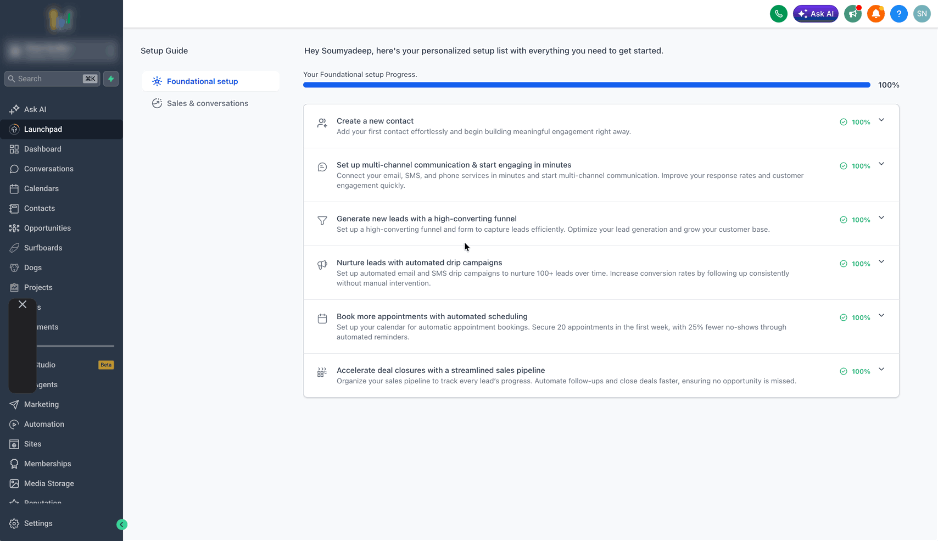This screenshot has width=938, height=541.
Task: Expand the Create a new contact chevron
Action: point(881,120)
